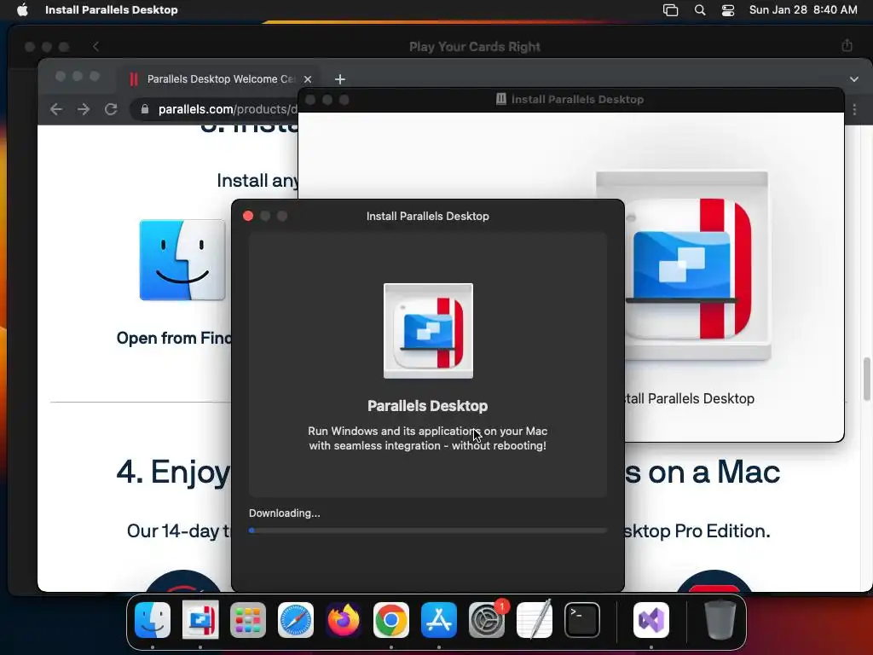
Task: Click the web page vertical scrollbar thumb
Action: pos(867,379)
